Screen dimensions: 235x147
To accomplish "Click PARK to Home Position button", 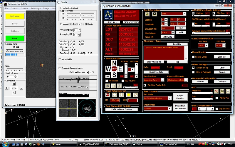I will click(122, 109).
